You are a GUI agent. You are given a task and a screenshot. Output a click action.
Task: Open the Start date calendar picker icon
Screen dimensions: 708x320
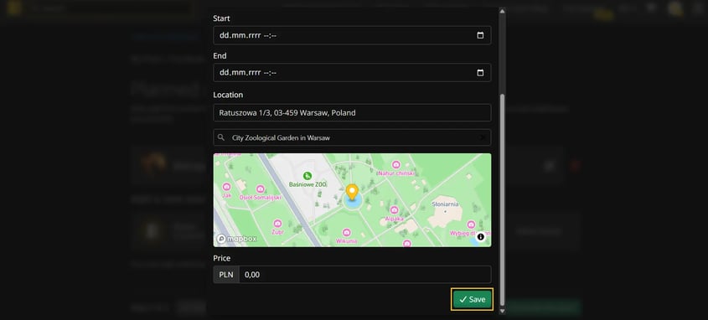(x=480, y=35)
